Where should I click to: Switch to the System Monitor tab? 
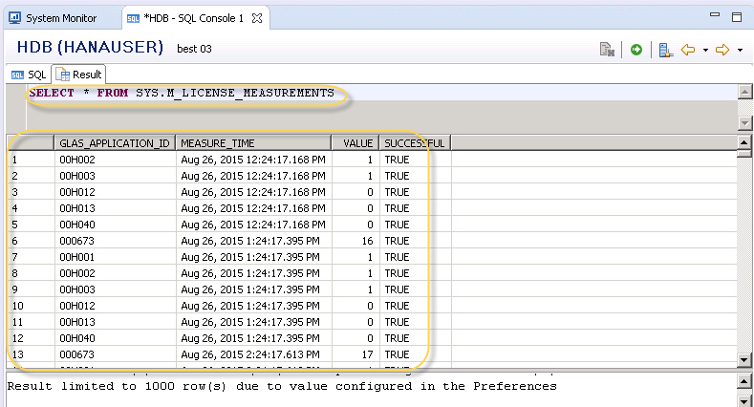tap(59, 18)
